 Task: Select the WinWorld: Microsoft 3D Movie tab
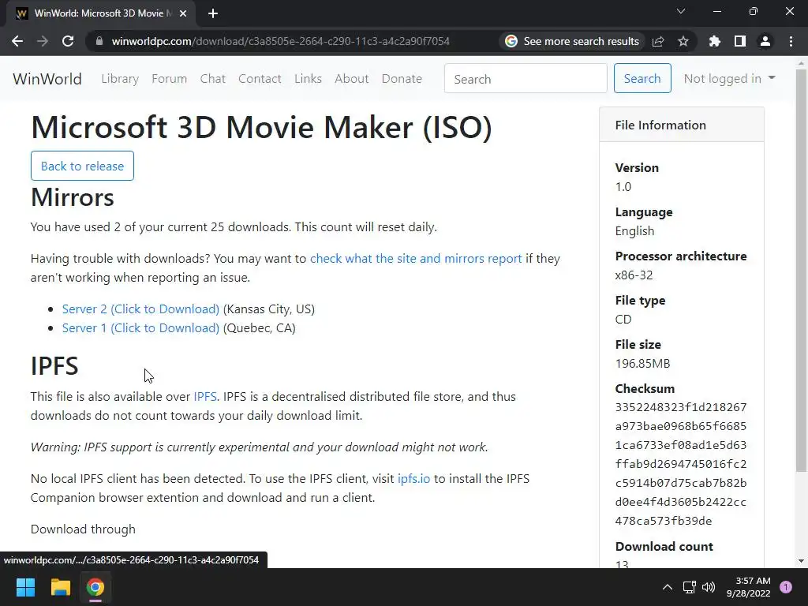pos(100,13)
